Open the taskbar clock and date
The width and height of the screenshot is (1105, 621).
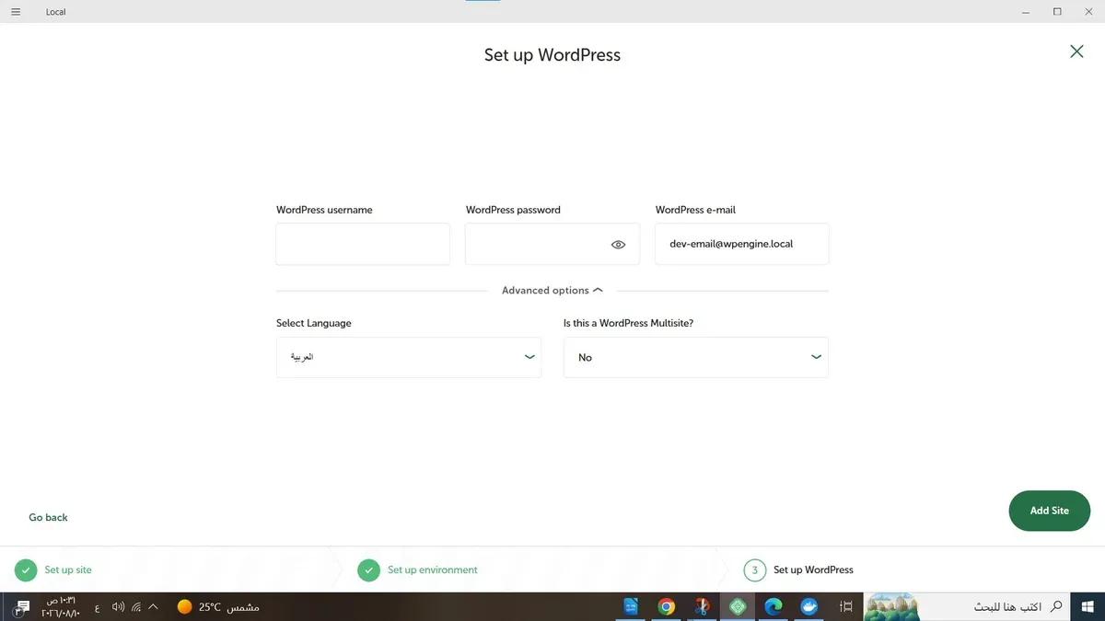60,607
